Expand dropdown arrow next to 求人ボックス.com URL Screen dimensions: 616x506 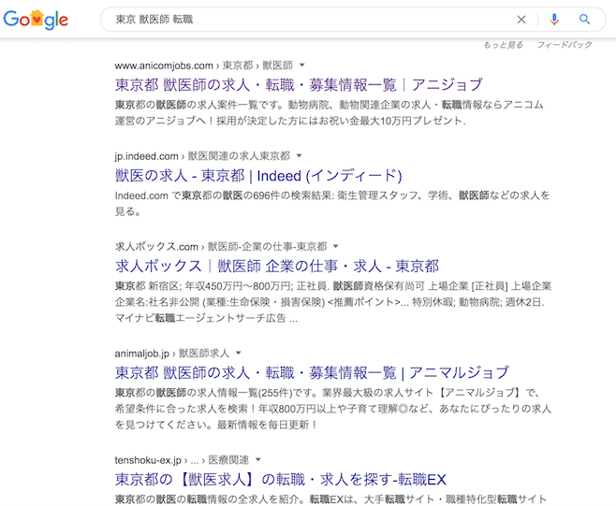[335, 247]
